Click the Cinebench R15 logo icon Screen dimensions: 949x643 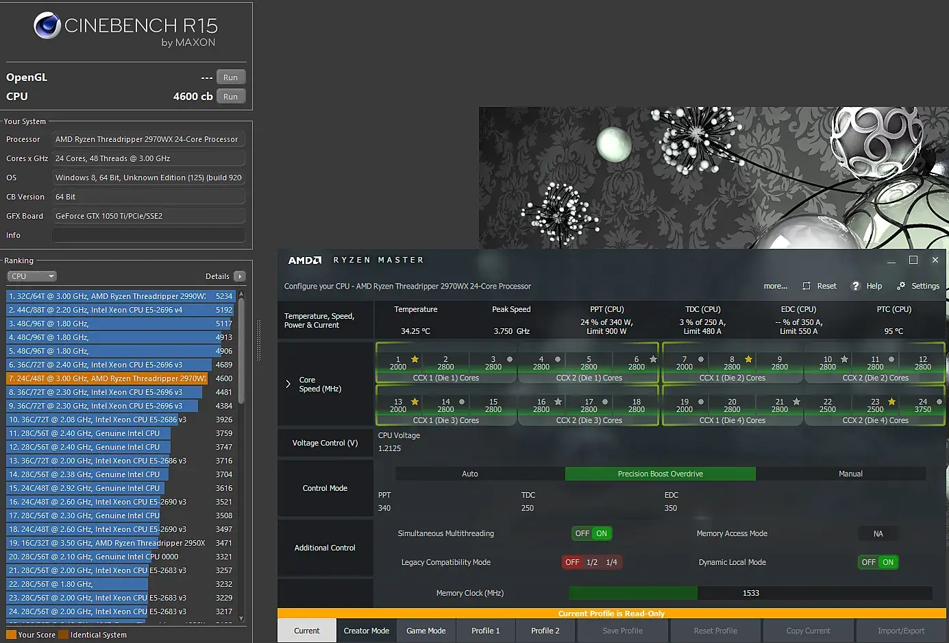pos(47,25)
